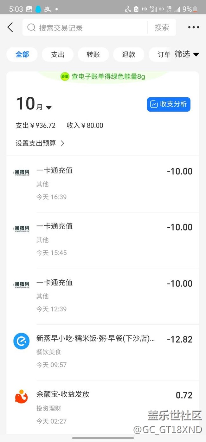Tap merchant logo of 16:39 transaction
The width and height of the screenshot is (206, 442).
click(21, 173)
